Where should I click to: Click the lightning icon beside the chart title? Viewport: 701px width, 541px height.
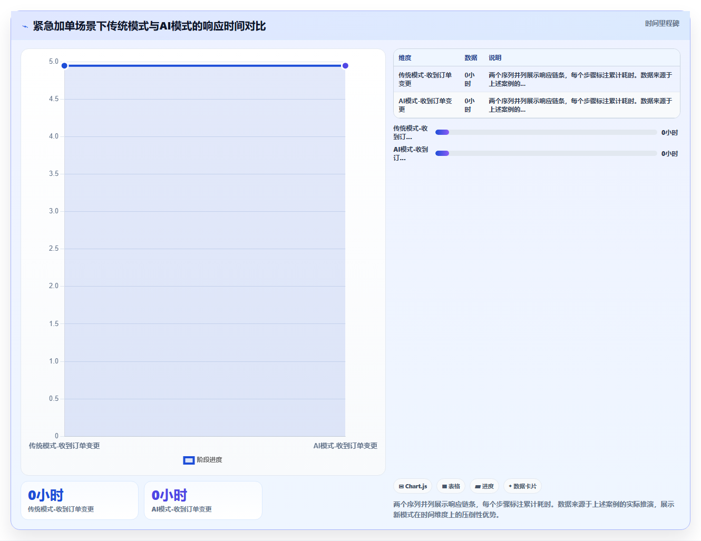click(x=25, y=26)
